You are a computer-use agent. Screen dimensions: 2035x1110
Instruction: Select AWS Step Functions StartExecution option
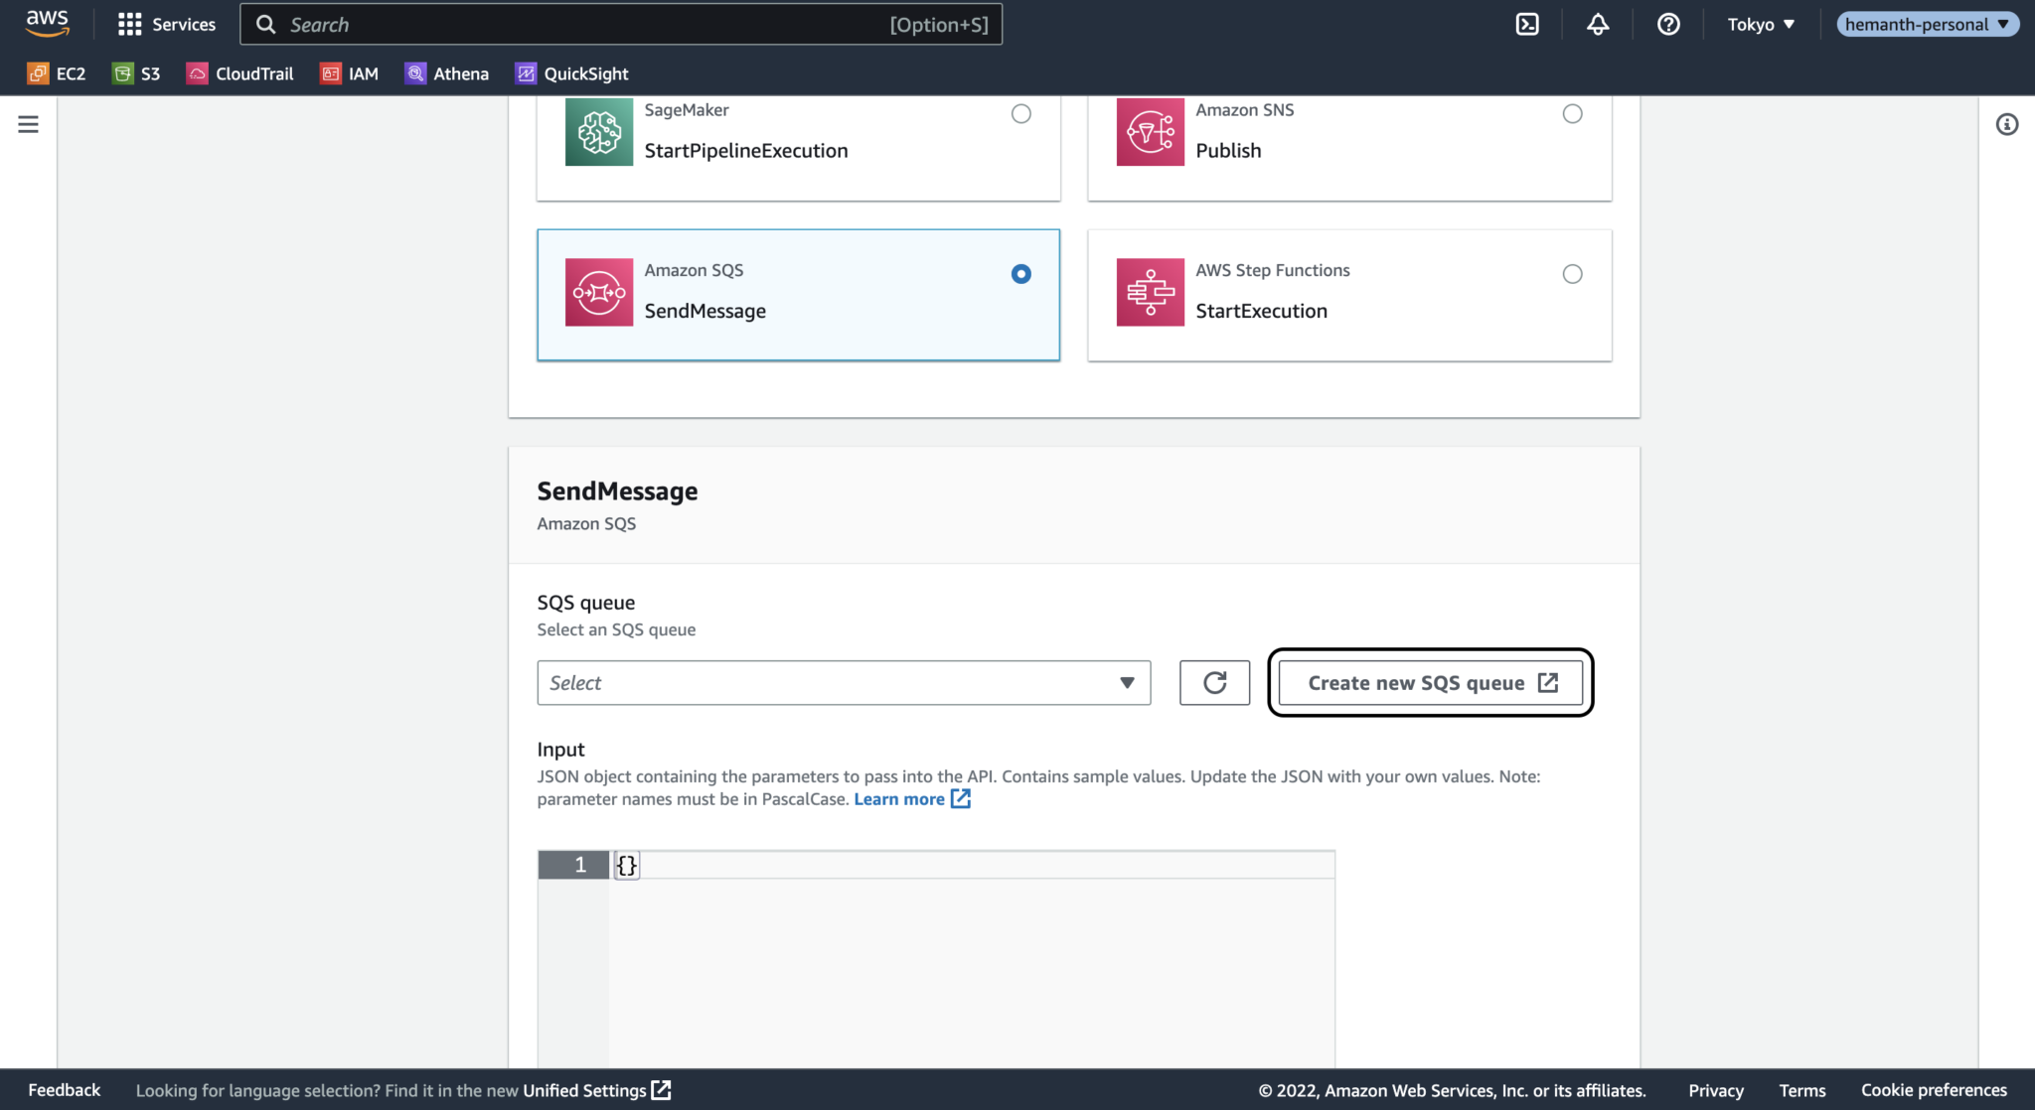(x=1571, y=273)
